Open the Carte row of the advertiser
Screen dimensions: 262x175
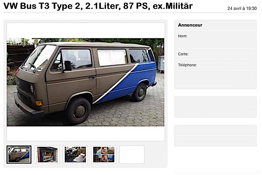pyautogui.click(x=215, y=54)
